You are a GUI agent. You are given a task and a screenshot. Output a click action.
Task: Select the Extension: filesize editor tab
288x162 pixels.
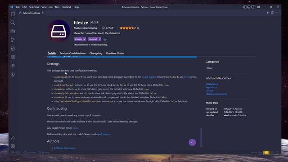pos(31,13)
